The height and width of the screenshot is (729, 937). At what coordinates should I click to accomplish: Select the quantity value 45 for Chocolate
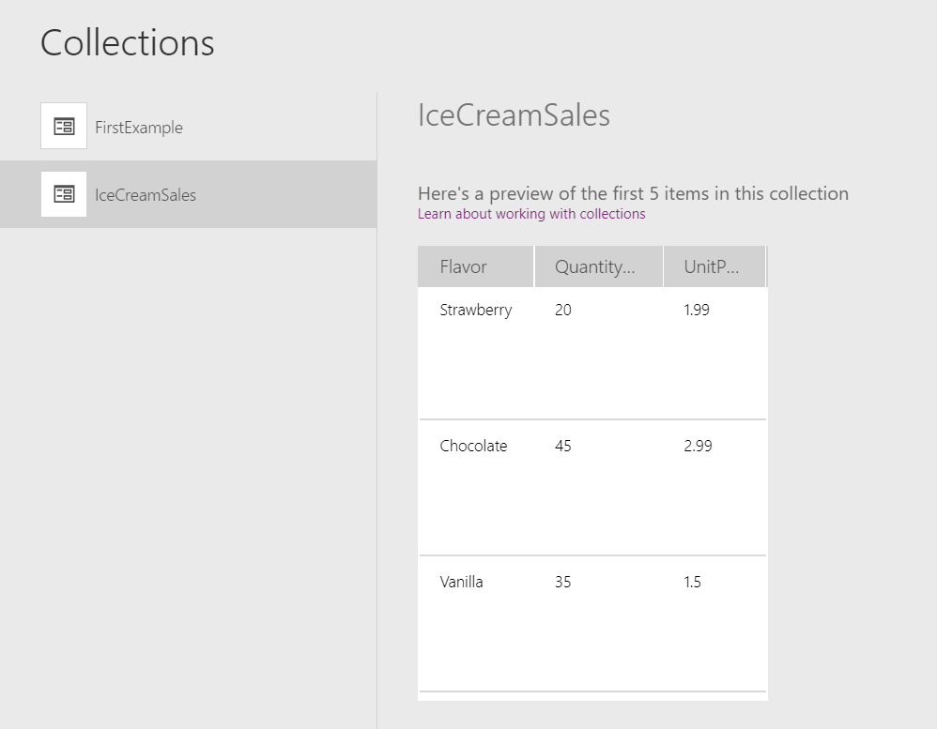(x=562, y=446)
